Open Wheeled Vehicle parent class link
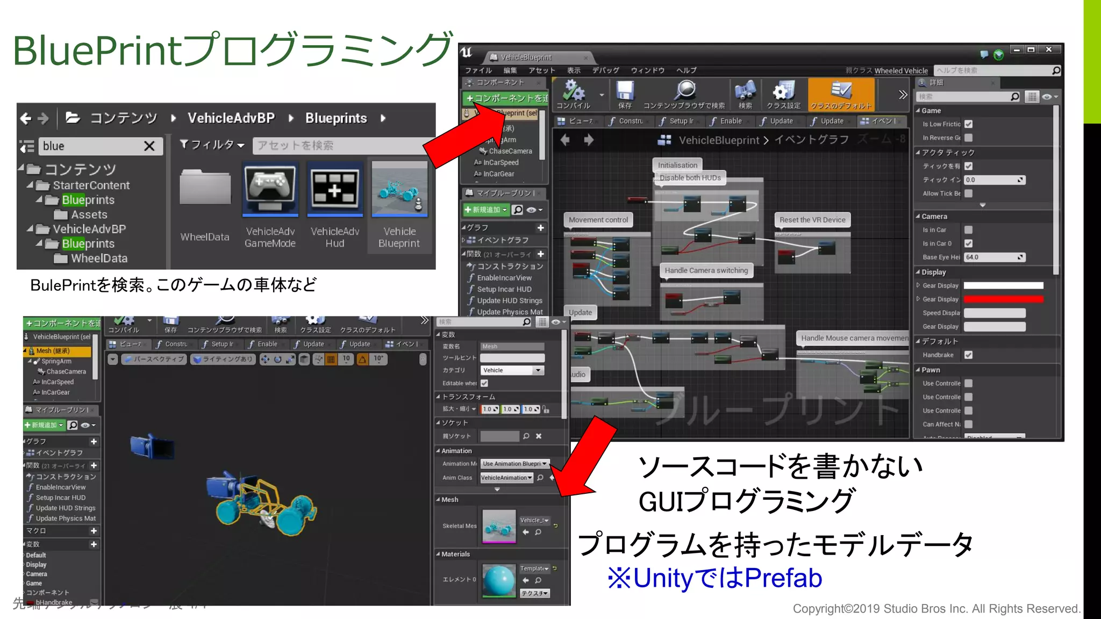The height and width of the screenshot is (619, 1101). [901, 70]
